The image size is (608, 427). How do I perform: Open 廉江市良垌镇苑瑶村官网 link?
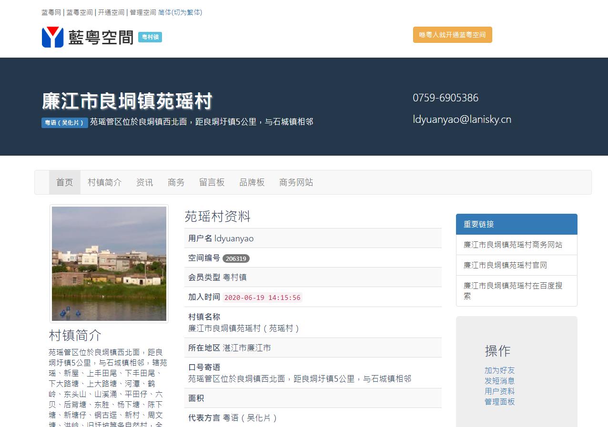click(x=505, y=265)
